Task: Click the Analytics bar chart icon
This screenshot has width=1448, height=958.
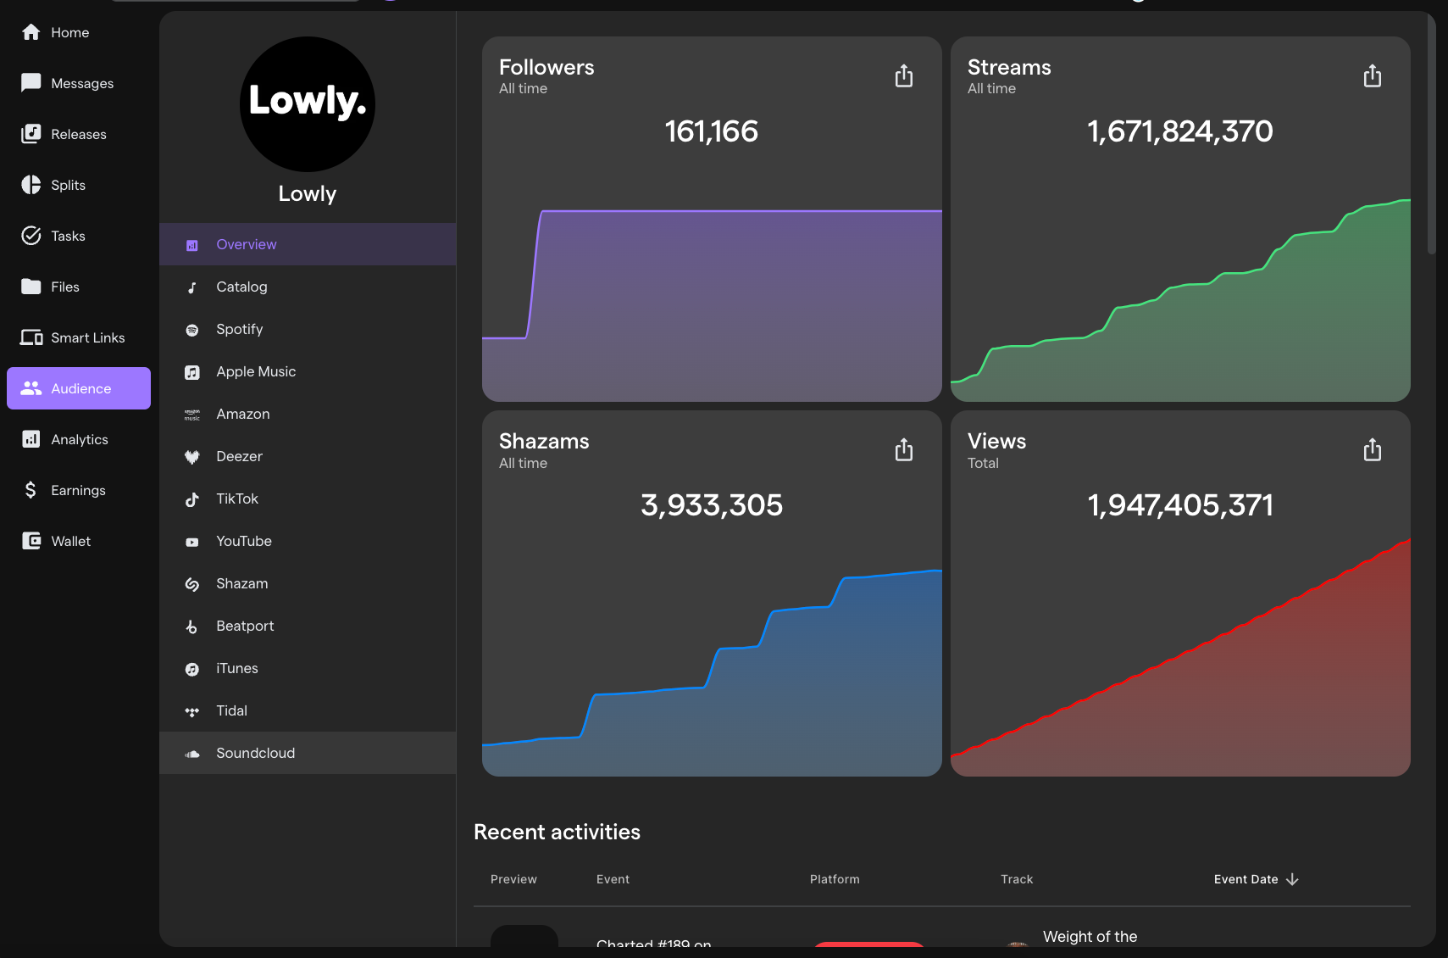Action: tap(31, 439)
